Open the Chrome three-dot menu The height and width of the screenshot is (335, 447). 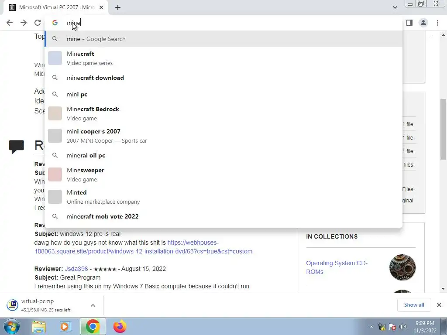pos(437,23)
